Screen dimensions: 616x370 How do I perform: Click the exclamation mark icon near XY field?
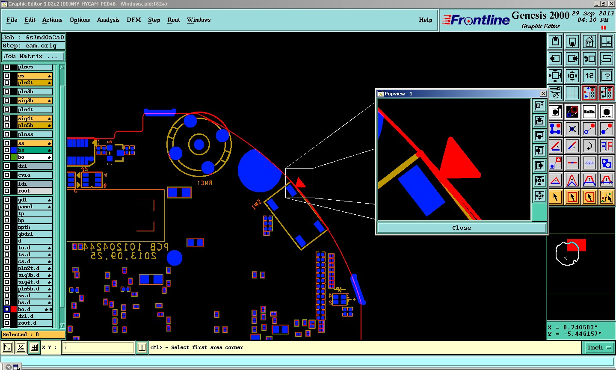pyautogui.click(x=142, y=347)
